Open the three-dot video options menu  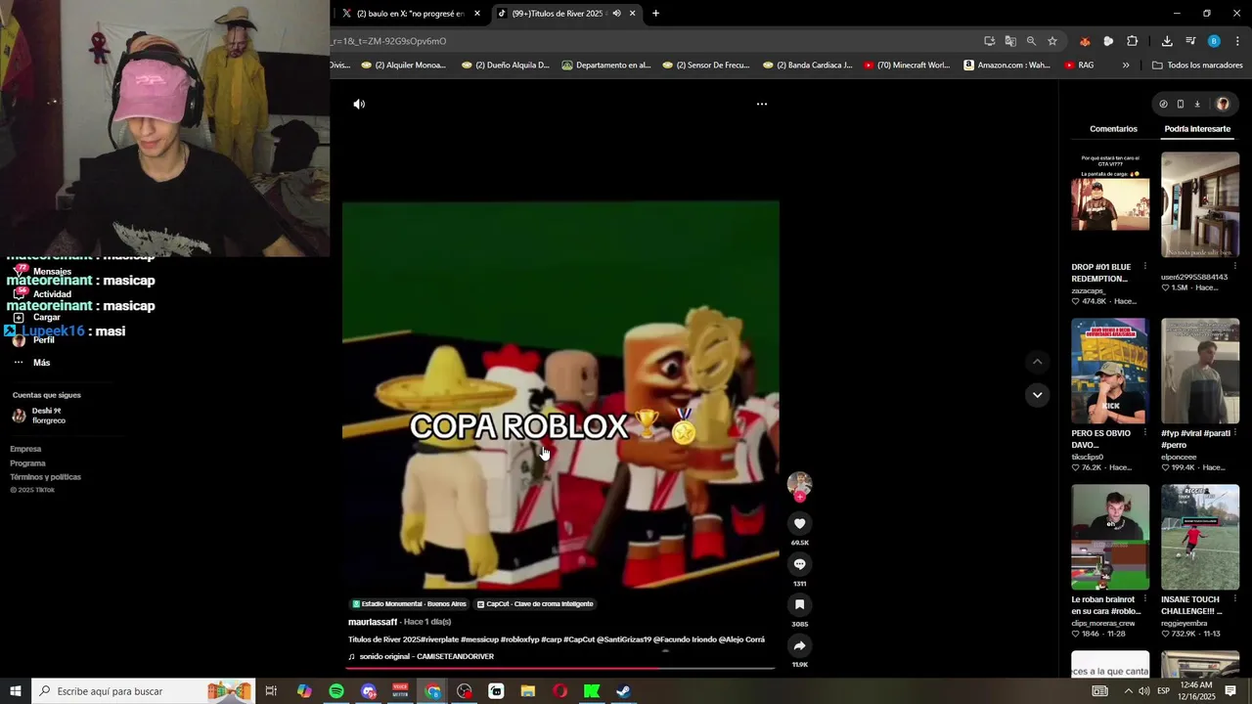point(762,104)
